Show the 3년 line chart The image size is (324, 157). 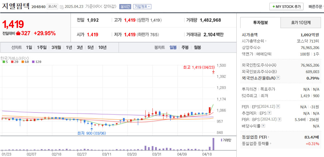(x=80, y=47)
